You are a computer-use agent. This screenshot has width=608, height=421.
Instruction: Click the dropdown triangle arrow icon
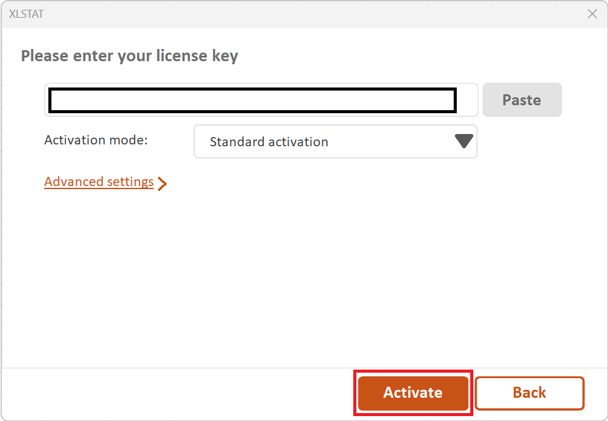click(464, 142)
